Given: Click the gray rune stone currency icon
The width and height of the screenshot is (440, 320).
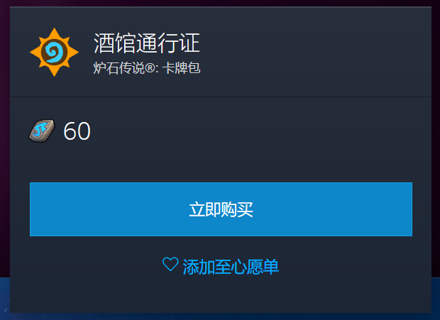Looking at the screenshot, I should coord(42,131).
